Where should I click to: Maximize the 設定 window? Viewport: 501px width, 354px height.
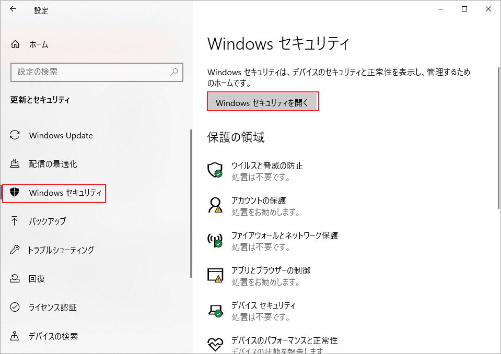pos(464,9)
